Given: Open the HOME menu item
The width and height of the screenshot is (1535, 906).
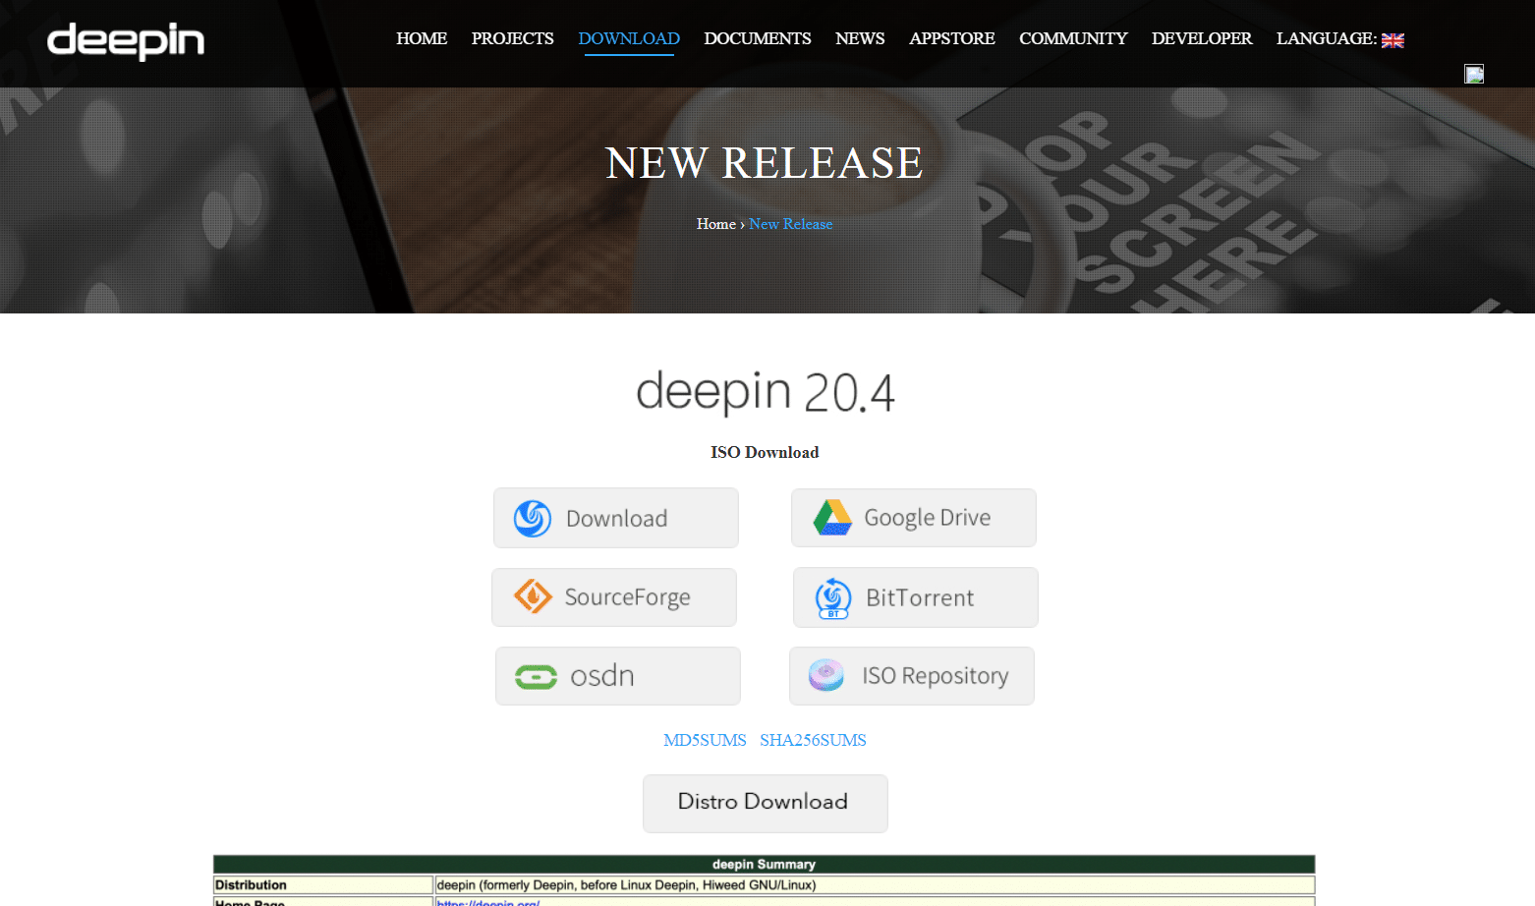Looking at the screenshot, I should [422, 38].
